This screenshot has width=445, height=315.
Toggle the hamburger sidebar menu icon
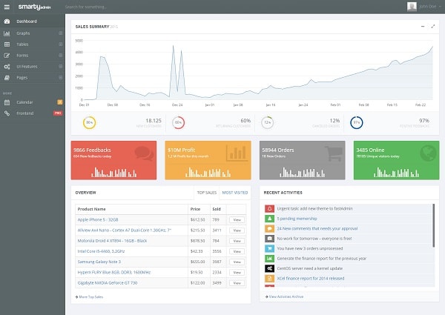point(7,7)
